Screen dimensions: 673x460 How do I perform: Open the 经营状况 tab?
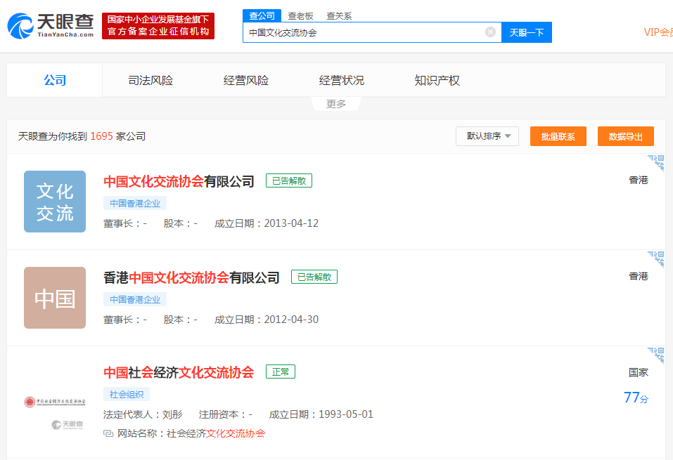(x=342, y=80)
